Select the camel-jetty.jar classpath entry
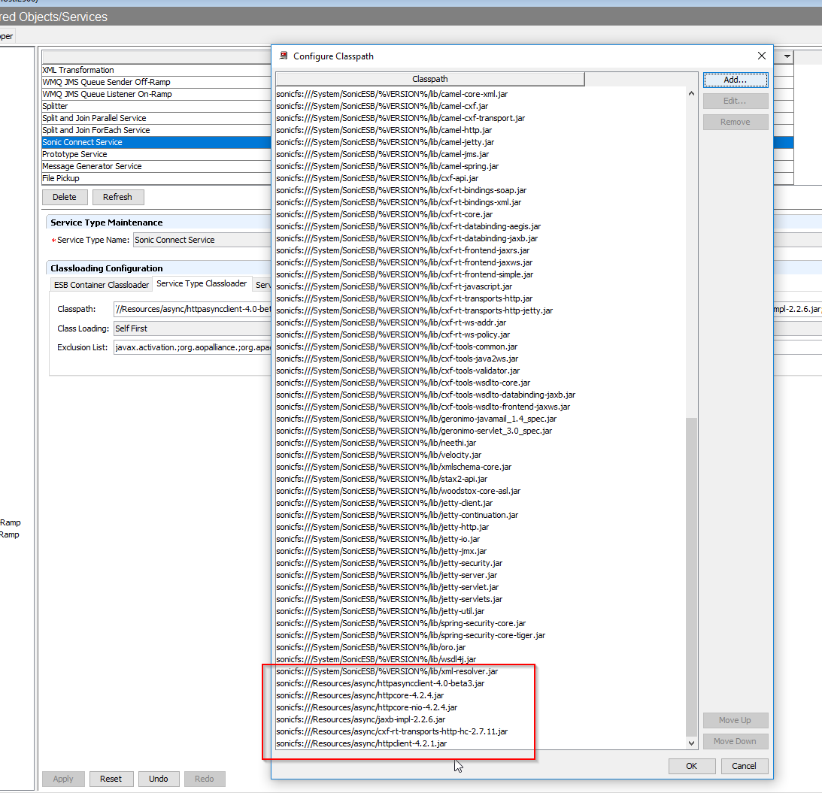 pos(385,142)
